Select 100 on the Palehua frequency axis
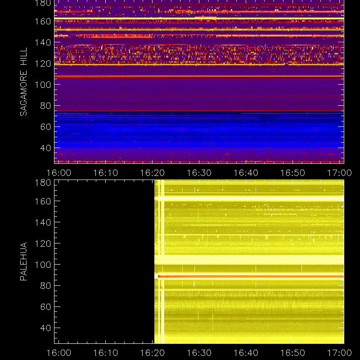 pos(43,265)
